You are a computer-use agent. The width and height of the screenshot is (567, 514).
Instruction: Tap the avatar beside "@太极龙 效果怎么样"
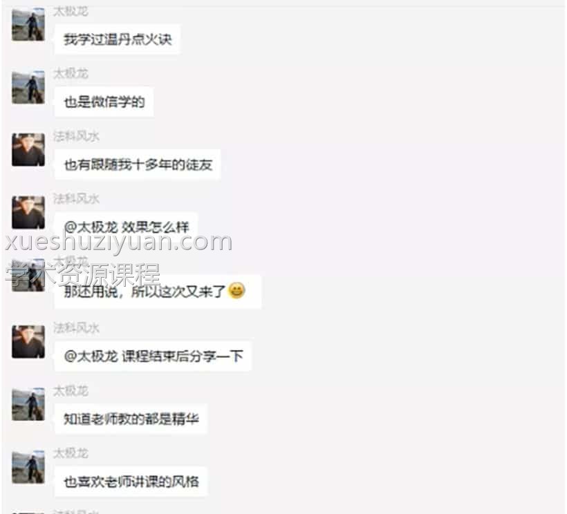(28, 212)
